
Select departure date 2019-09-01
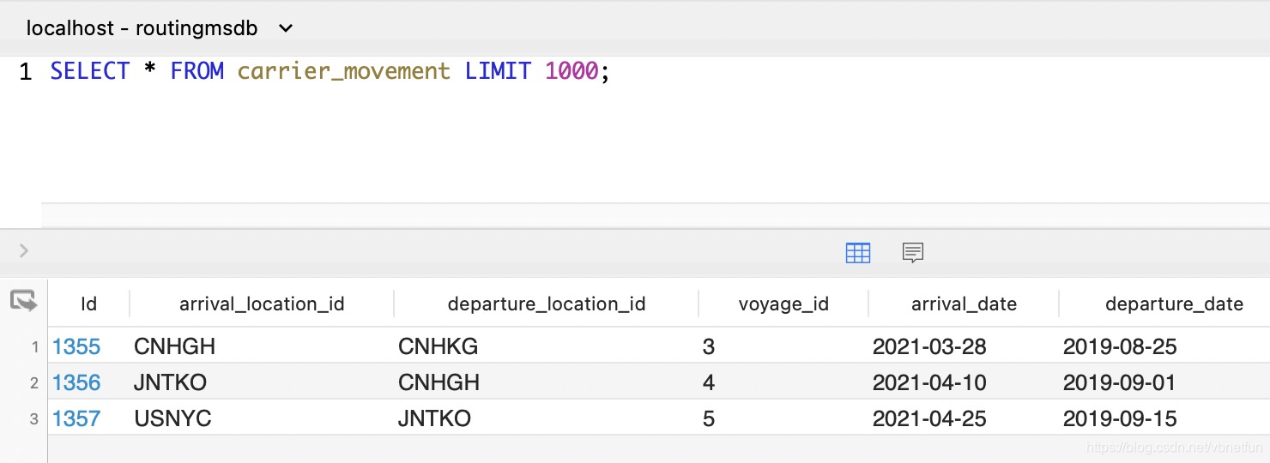pyautogui.click(x=1120, y=382)
